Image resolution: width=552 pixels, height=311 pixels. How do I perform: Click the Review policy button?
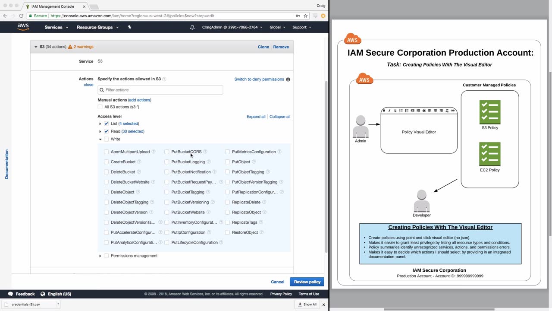click(x=307, y=282)
